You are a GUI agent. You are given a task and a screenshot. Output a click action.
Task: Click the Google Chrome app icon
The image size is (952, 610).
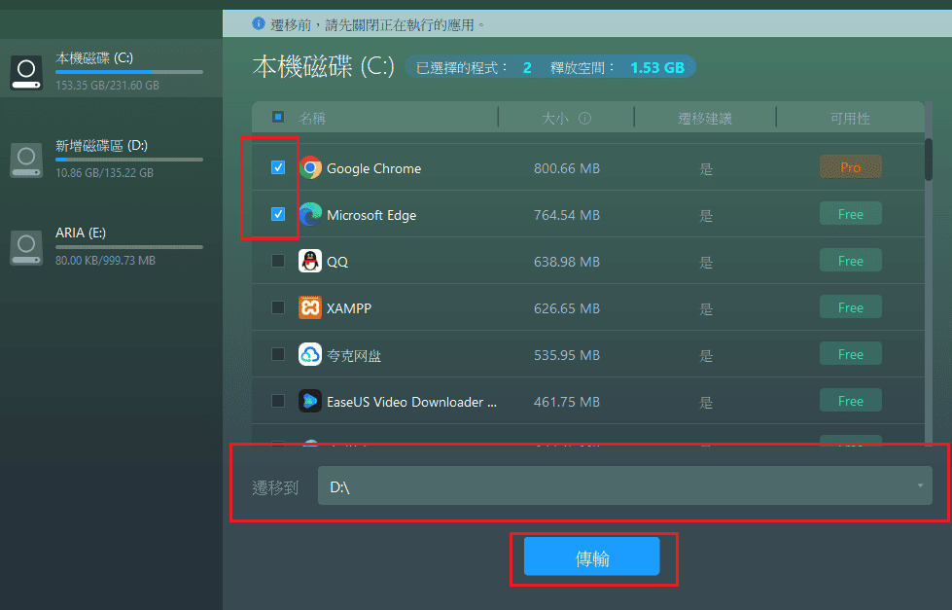coord(311,167)
